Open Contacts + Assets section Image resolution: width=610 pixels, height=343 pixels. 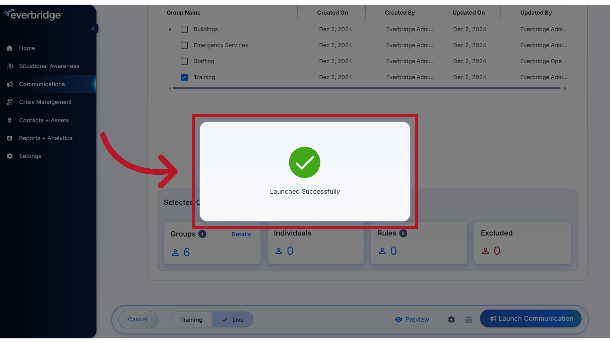tap(44, 120)
